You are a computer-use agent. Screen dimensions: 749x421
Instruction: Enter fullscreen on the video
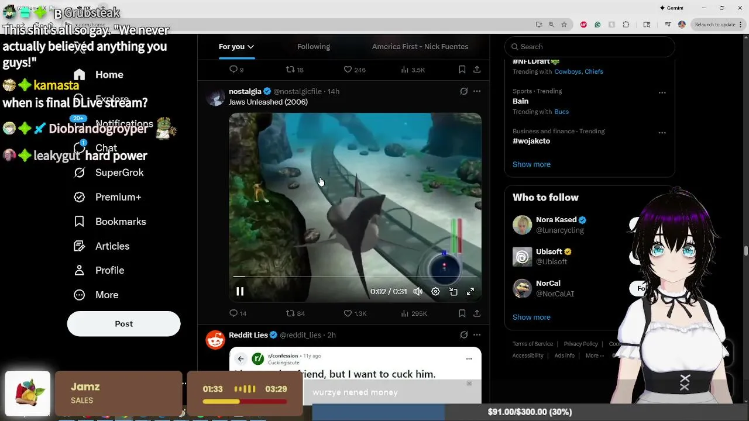(x=470, y=291)
